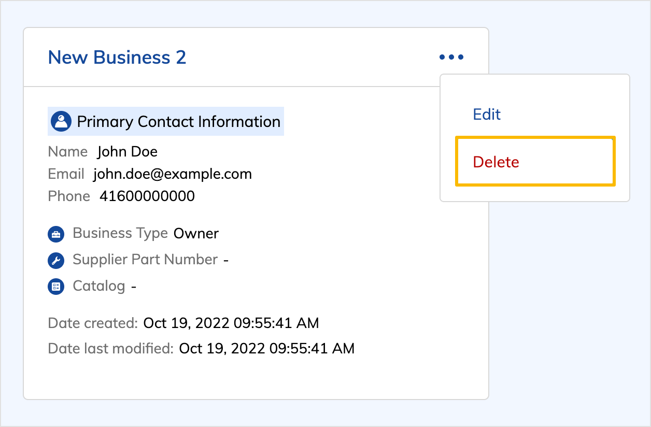This screenshot has height=427, width=651.
Task: Click the name John Doe
Action: (127, 151)
